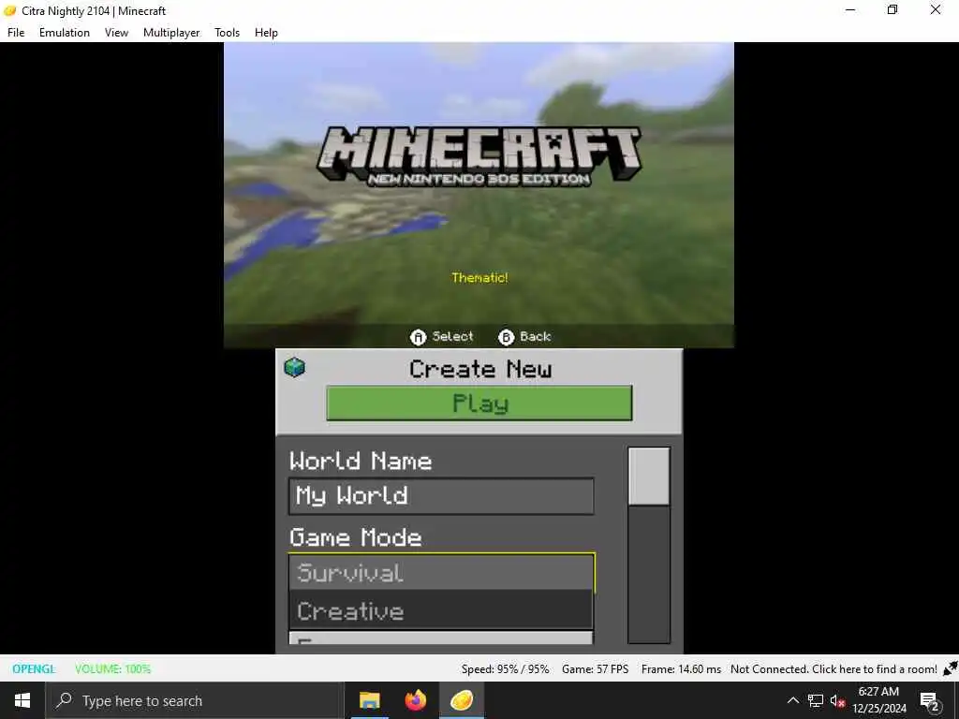The height and width of the screenshot is (719, 959).
Task: Click the Citra icon in the taskbar
Action: pos(462,700)
